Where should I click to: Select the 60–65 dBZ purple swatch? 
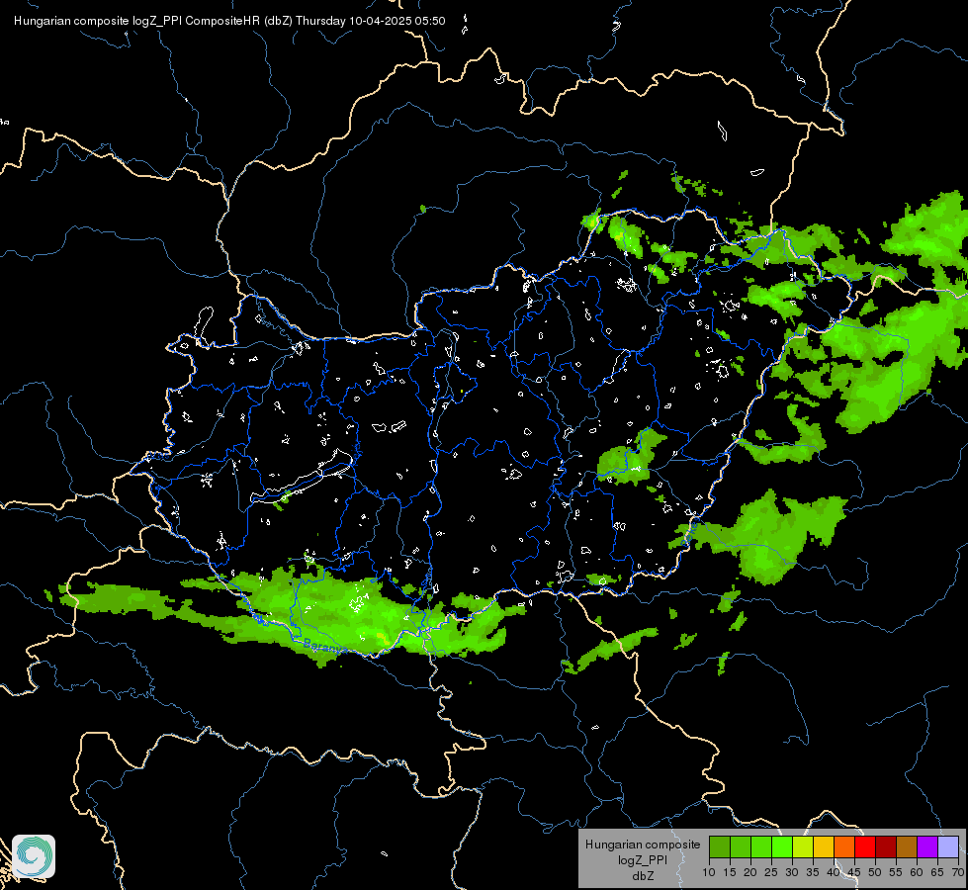(x=927, y=846)
